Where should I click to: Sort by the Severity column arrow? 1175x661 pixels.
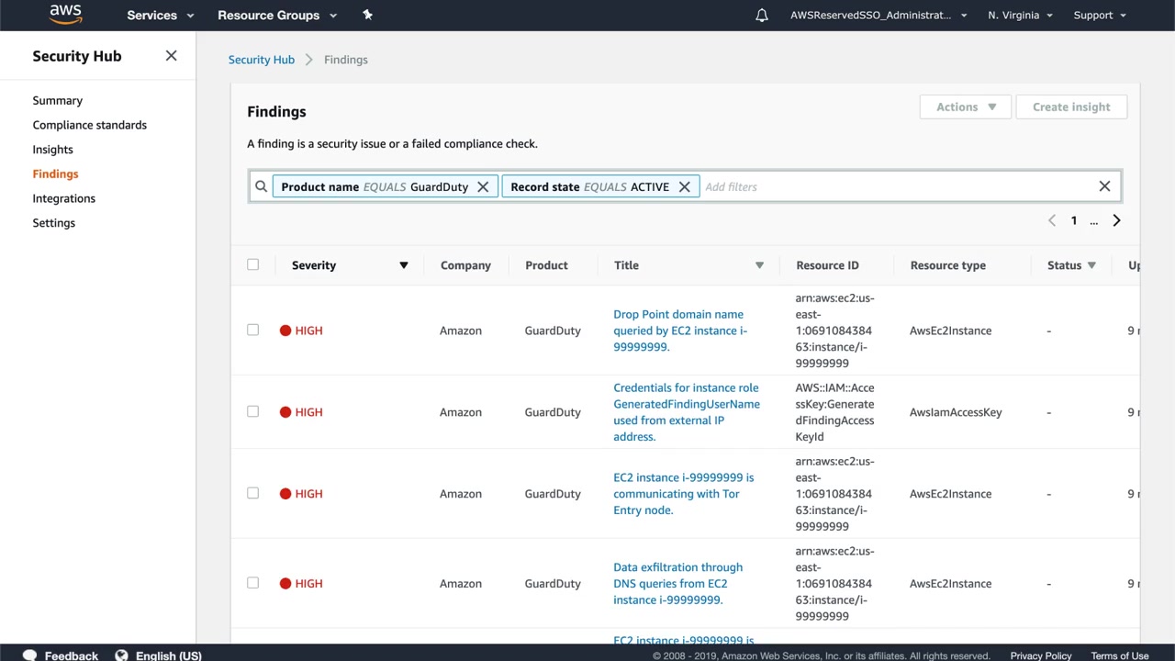point(403,265)
